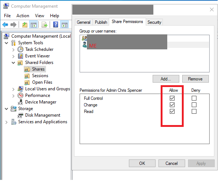Click the Computer Management title bar icon
Screen dimensions: 218x181
pos(6,6)
